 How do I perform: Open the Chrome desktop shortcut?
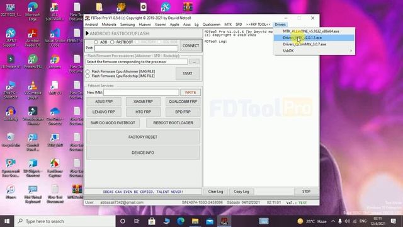tap(55, 62)
